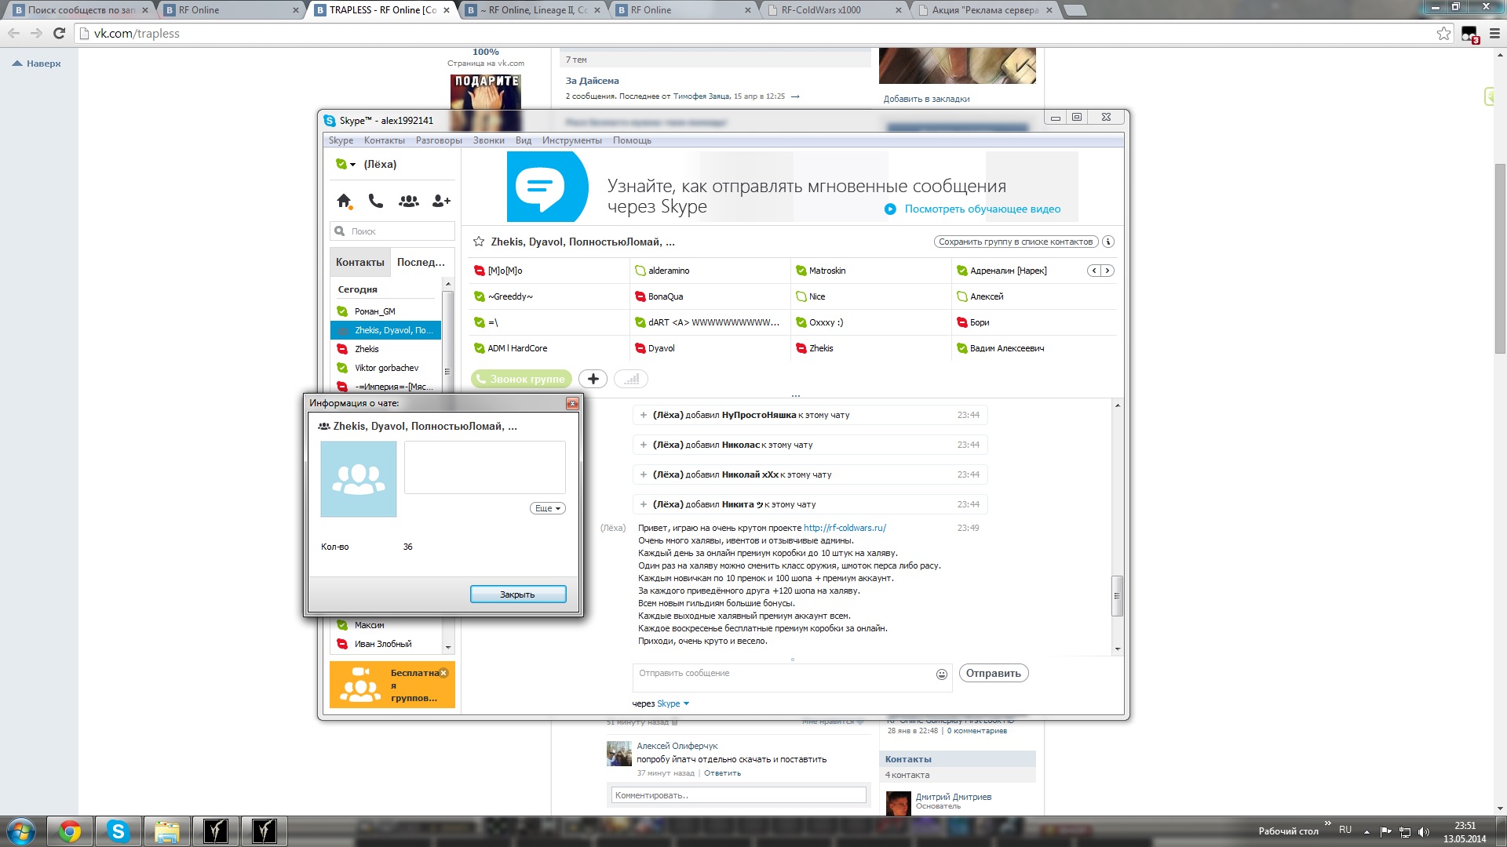1507x847 pixels.
Task: Switch to the Контакты tab
Action: tap(360, 262)
